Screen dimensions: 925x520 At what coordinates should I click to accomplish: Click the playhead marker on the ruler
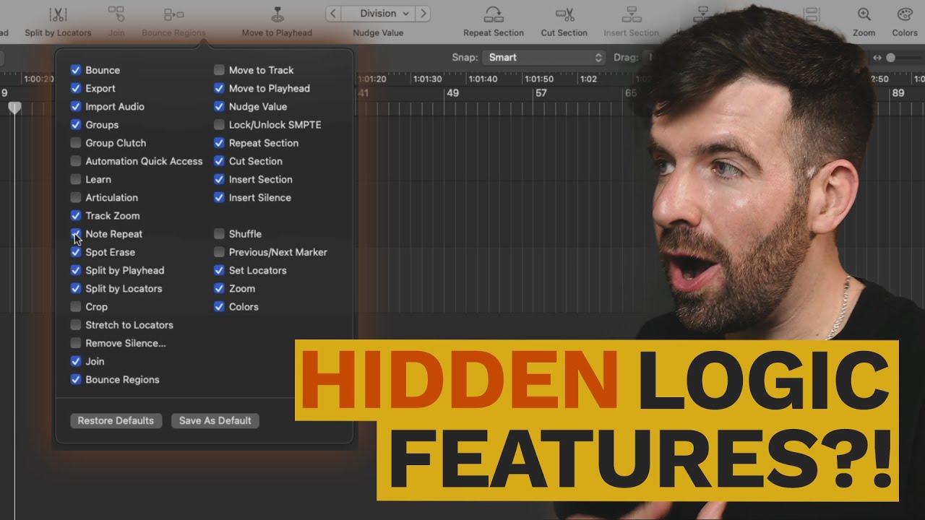[x=14, y=108]
